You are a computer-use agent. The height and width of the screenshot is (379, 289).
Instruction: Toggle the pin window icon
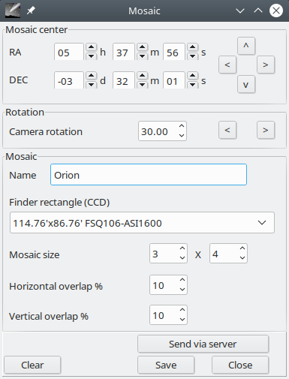[x=31, y=11]
